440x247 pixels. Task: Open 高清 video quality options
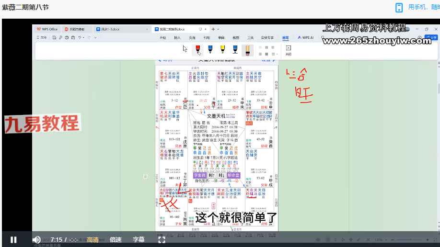[x=93, y=239]
